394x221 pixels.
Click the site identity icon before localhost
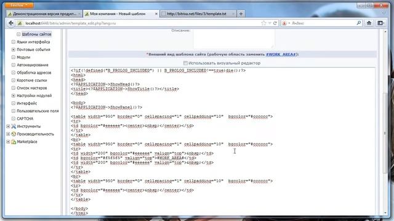[x=20, y=23]
